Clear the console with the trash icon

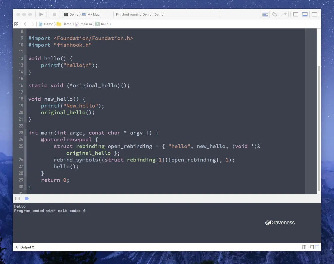(304, 247)
